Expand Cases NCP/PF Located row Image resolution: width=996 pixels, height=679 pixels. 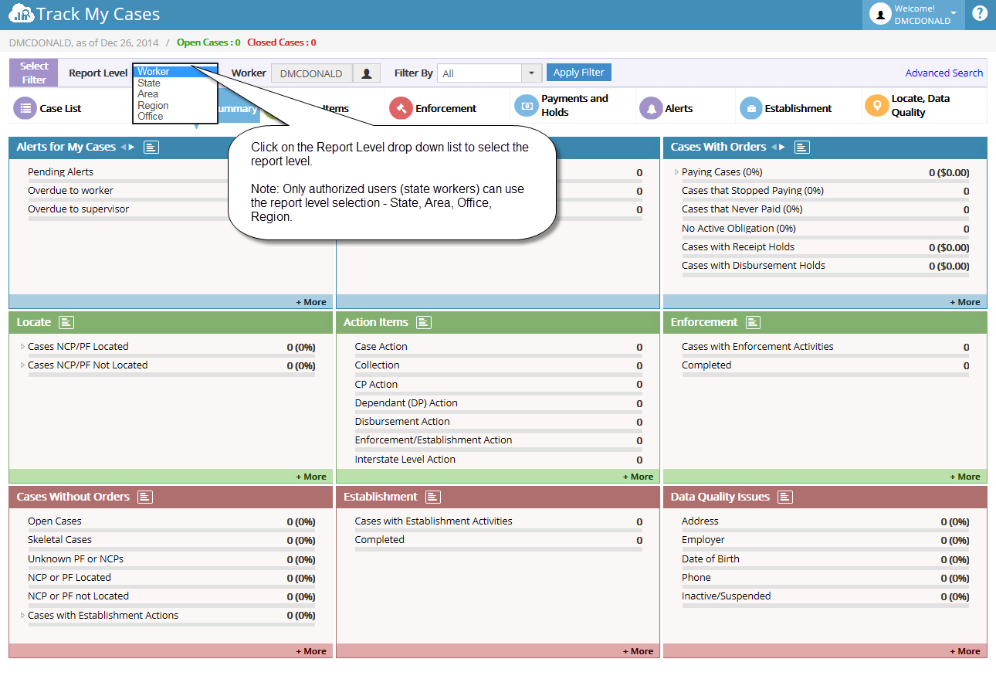(23, 347)
